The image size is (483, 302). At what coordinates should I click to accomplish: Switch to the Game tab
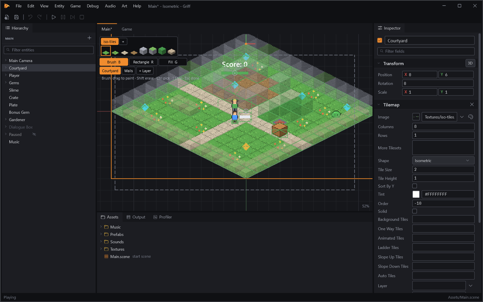point(127,29)
